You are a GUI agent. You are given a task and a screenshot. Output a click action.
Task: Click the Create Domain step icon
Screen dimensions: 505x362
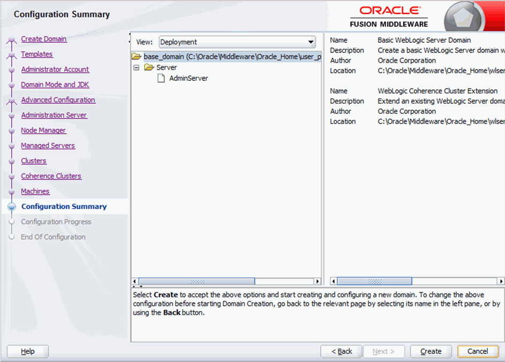tap(12, 40)
